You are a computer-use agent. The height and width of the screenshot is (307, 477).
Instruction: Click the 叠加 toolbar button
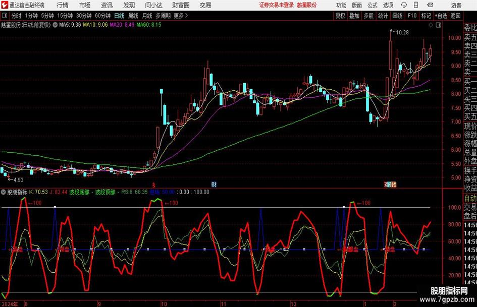[x=354, y=16]
